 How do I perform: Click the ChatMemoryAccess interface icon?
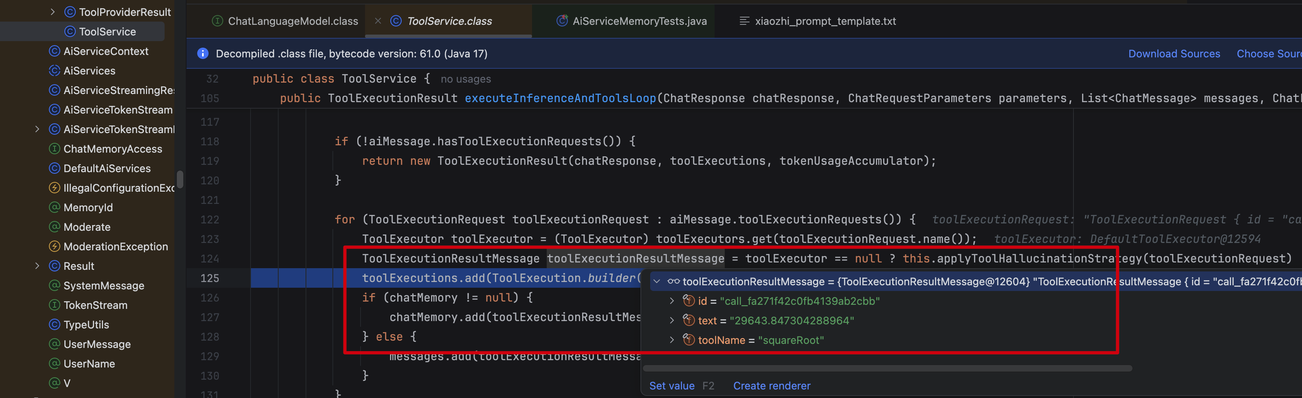coord(55,149)
